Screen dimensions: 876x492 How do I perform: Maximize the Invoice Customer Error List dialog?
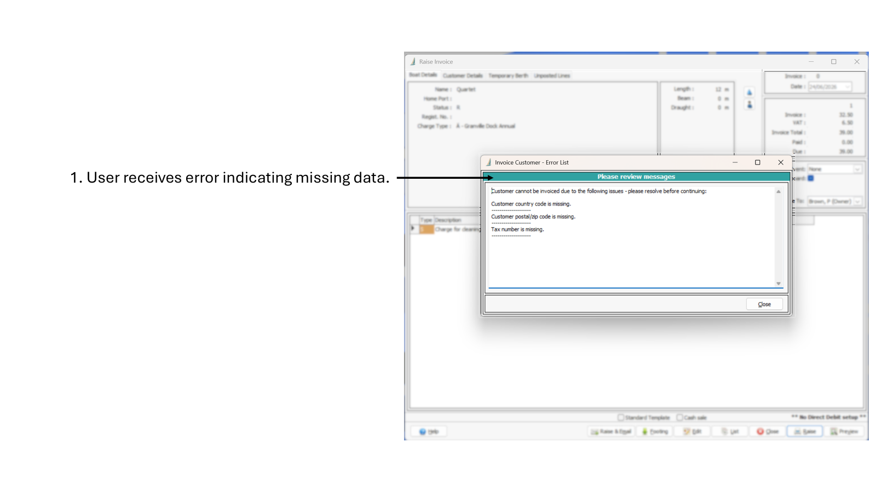click(x=758, y=162)
